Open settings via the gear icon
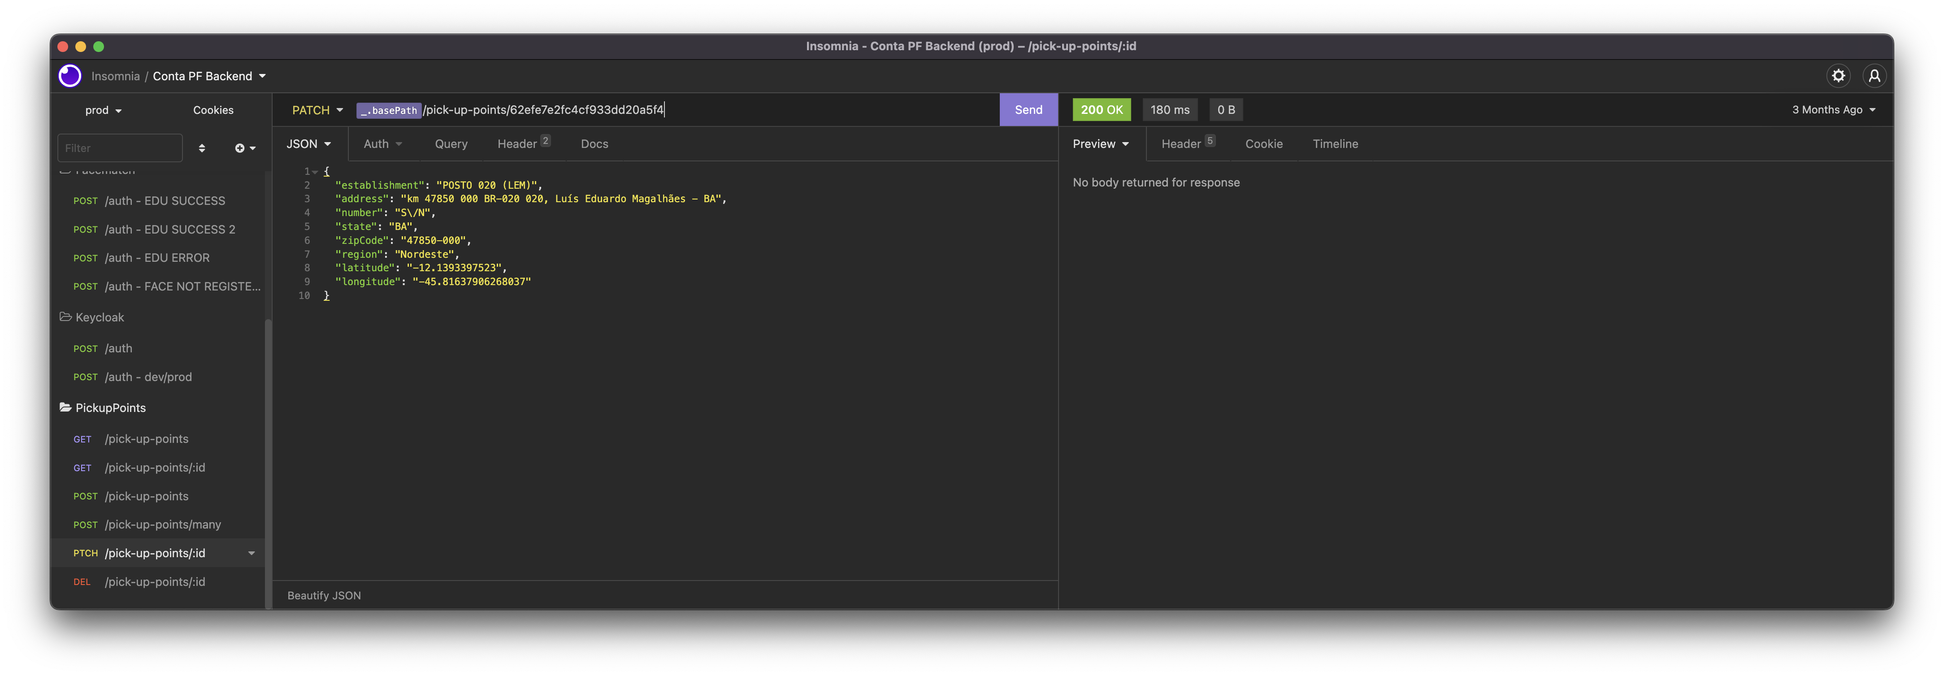Screen dimensions: 1944x676 click(1838, 75)
